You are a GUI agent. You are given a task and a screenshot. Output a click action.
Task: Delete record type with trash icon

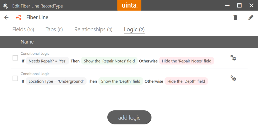235,17
